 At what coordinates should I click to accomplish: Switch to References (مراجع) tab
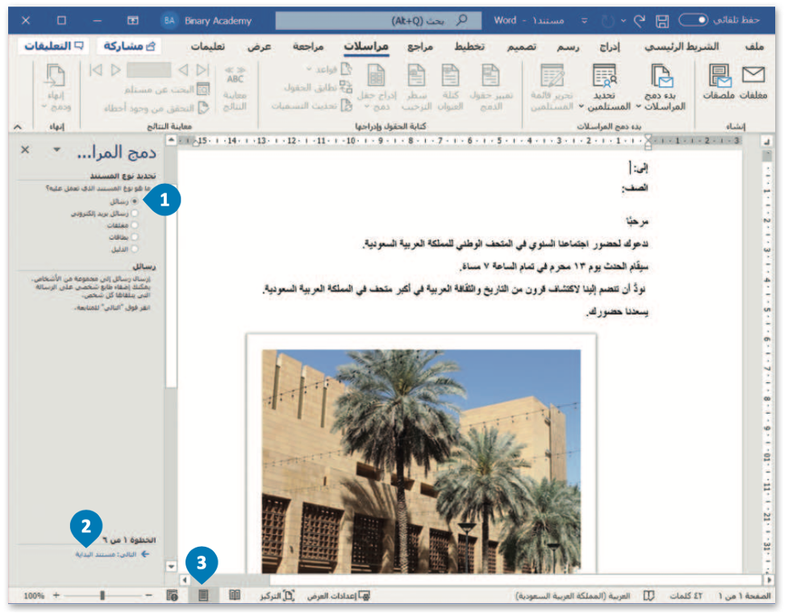(x=420, y=46)
